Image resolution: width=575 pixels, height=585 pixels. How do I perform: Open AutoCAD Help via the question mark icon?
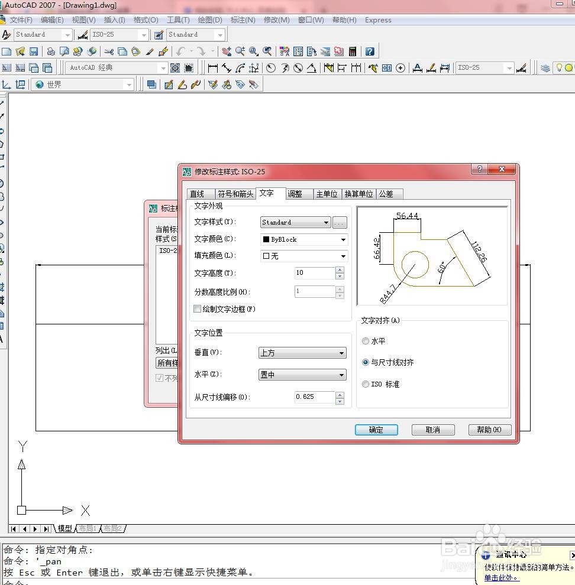pyautogui.click(x=370, y=51)
